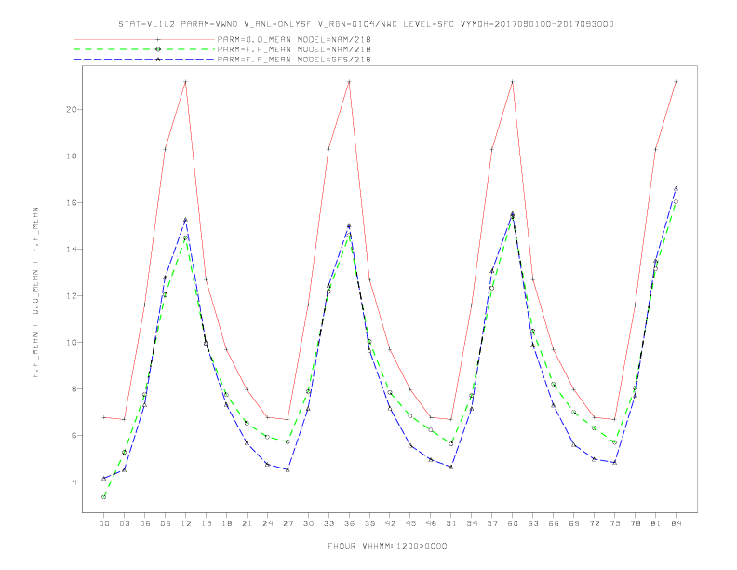Click x-axis tick label 27
Image resolution: width=737 pixels, height=570 pixels.
[288, 523]
